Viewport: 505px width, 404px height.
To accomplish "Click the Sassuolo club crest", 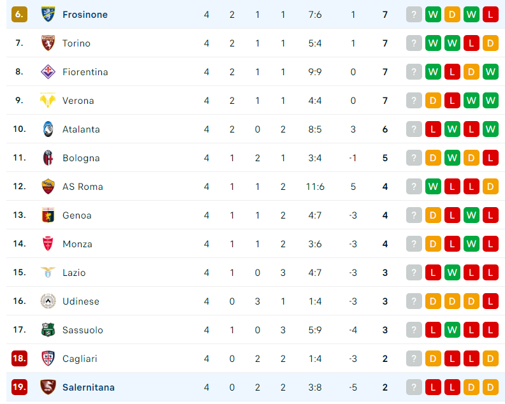I will pyautogui.click(x=48, y=330).
